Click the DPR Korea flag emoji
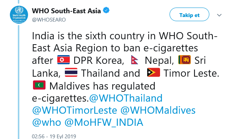Screen dimensions: 234x139 [64, 60]
